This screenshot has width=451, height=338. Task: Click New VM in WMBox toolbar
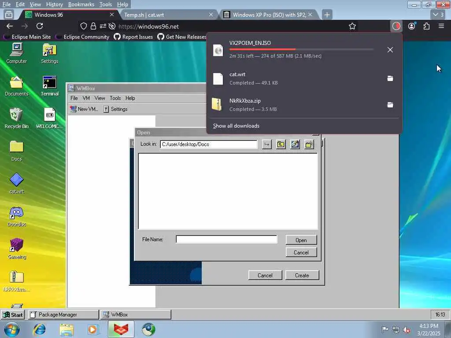coord(84,109)
